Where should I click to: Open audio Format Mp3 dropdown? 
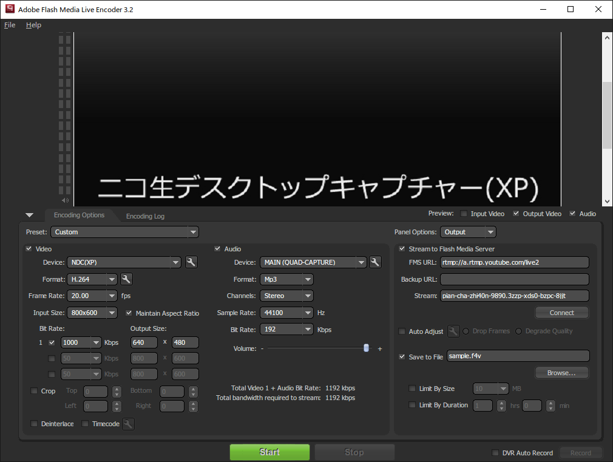[286, 279]
